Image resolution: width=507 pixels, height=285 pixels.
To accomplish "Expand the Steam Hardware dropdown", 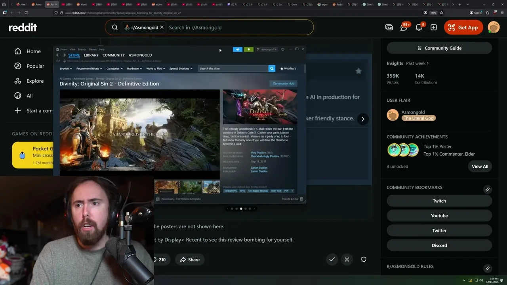I will (134, 68).
